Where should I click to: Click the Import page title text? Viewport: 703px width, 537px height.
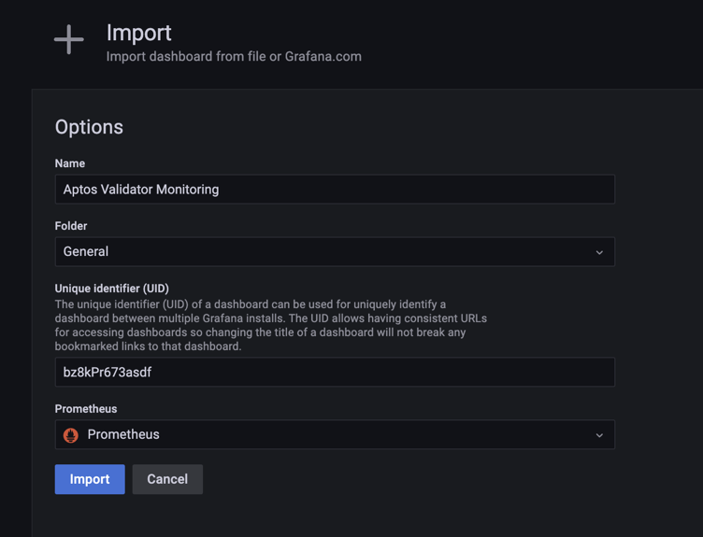[138, 33]
